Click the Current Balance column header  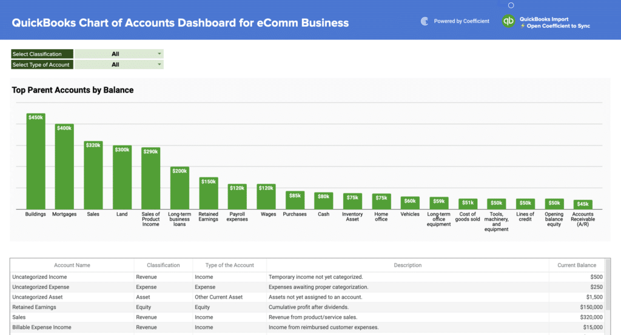tap(577, 265)
